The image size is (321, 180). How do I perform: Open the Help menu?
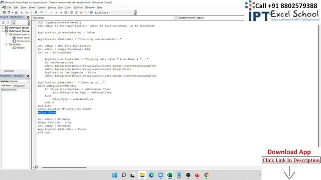[100, 7]
